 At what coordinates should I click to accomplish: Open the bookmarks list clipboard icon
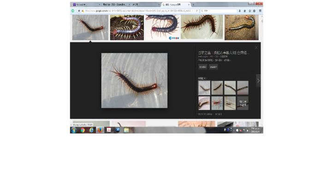(x=254, y=11)
